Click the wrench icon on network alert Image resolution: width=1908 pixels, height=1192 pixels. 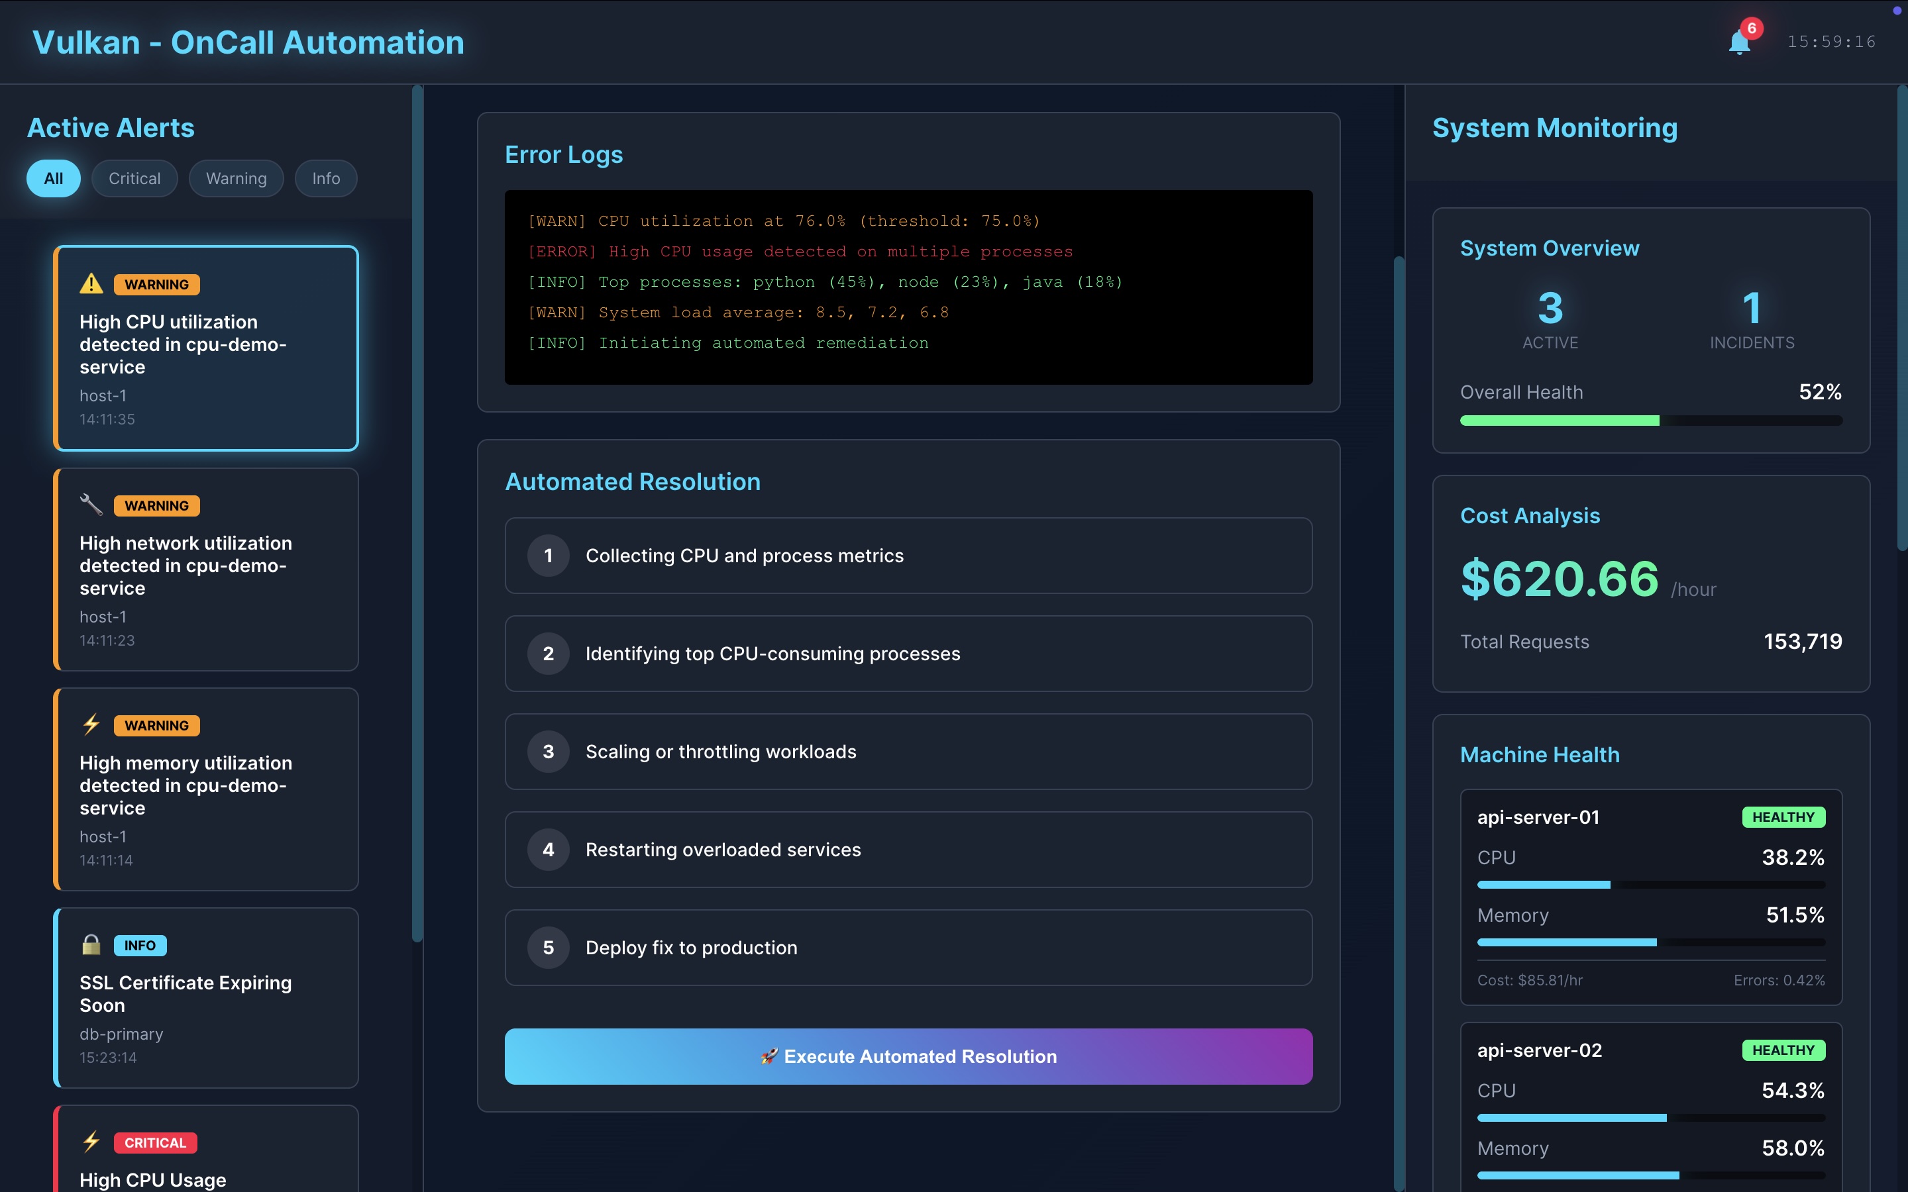(91, 505)
